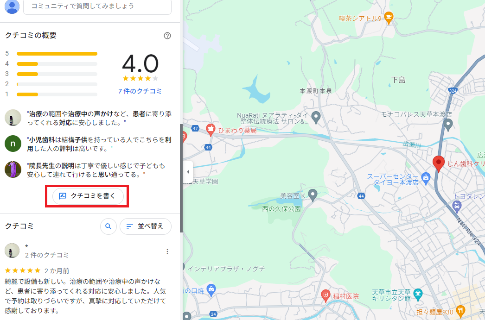Click the reviewer's avatar thumbnail
Screen dimensions: 485x320
13,251
